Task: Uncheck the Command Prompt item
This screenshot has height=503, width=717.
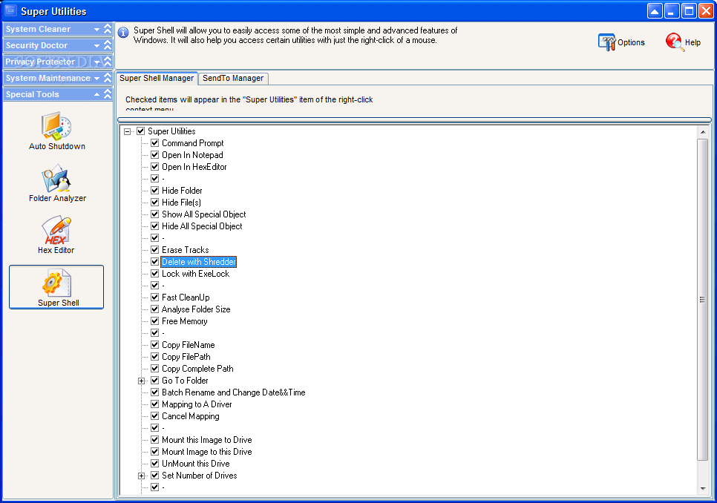Action: point(155,143)
